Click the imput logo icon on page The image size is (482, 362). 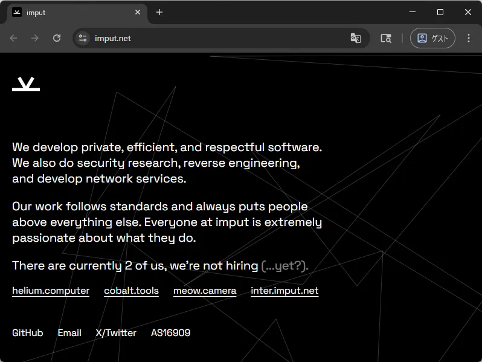26,85
